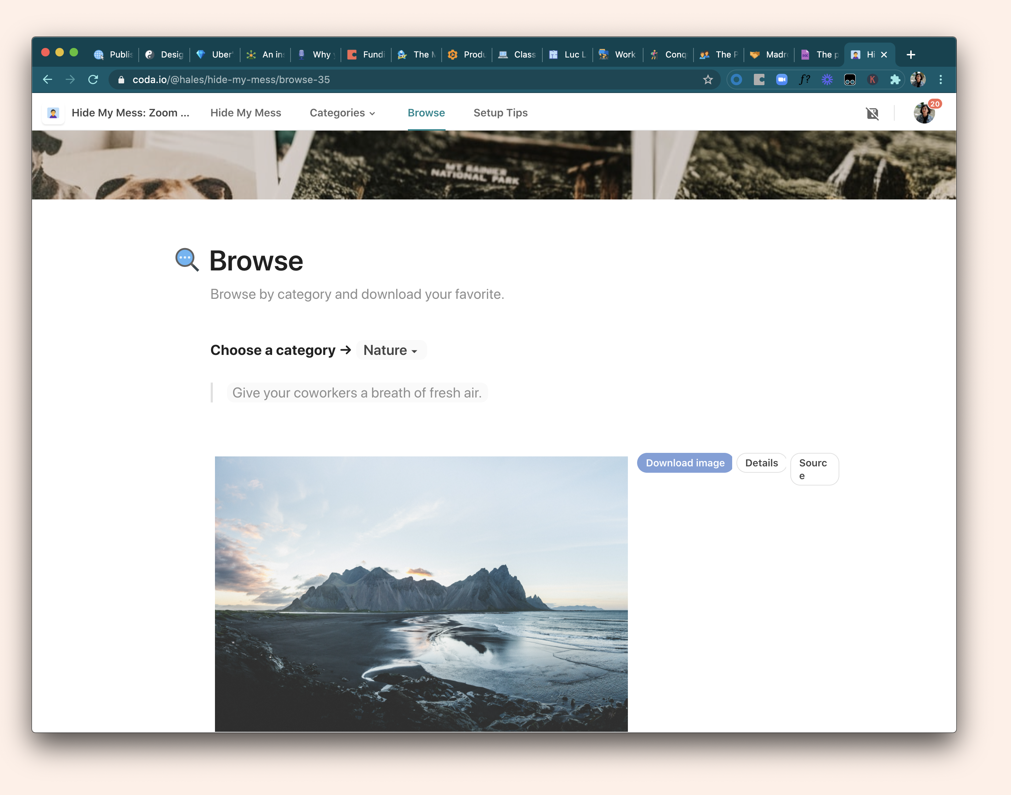This screenshot has width=1011, height=795.
Task: Open the Extensions puzzle icon
Action: pos(895,79)
